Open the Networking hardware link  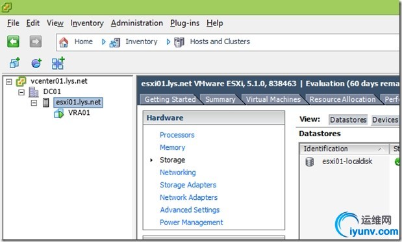point(178,173)
